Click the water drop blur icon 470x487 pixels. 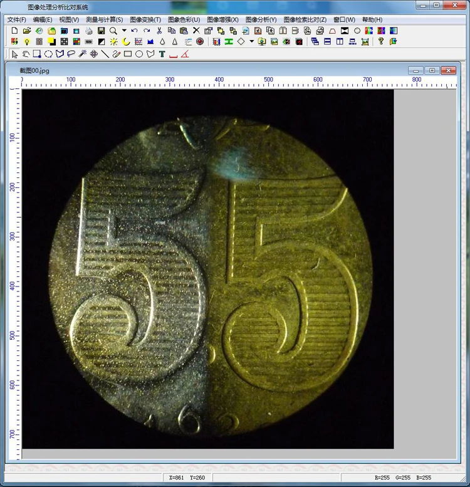[162, 41]
